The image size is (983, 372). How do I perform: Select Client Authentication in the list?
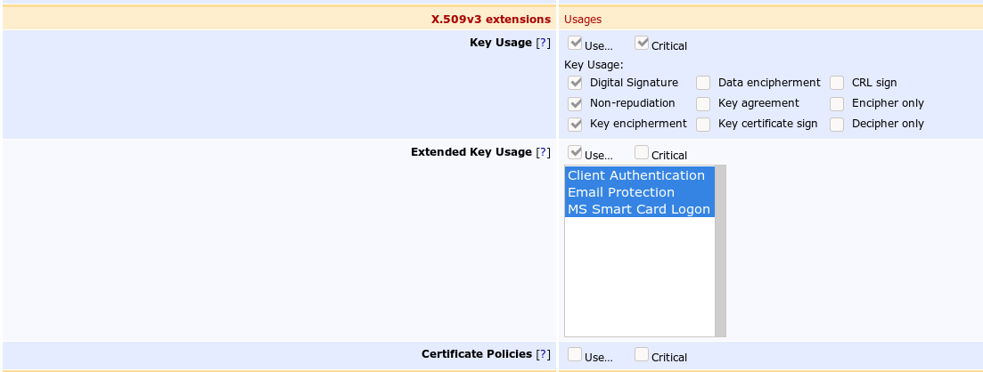coord(636,175)
